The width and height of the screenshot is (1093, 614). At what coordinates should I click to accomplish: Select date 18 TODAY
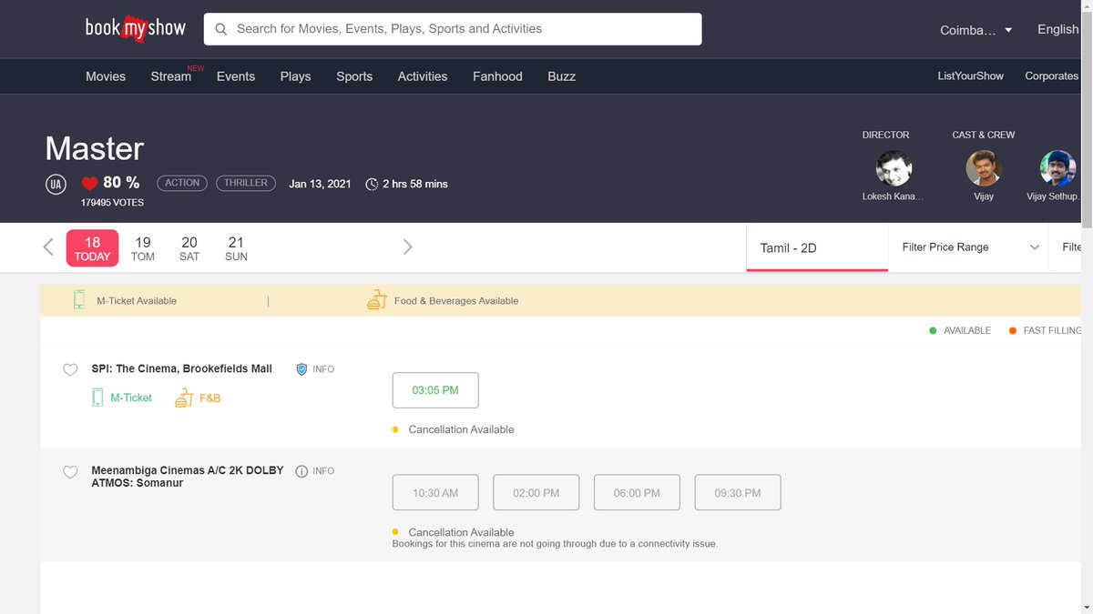coord(92,248)
